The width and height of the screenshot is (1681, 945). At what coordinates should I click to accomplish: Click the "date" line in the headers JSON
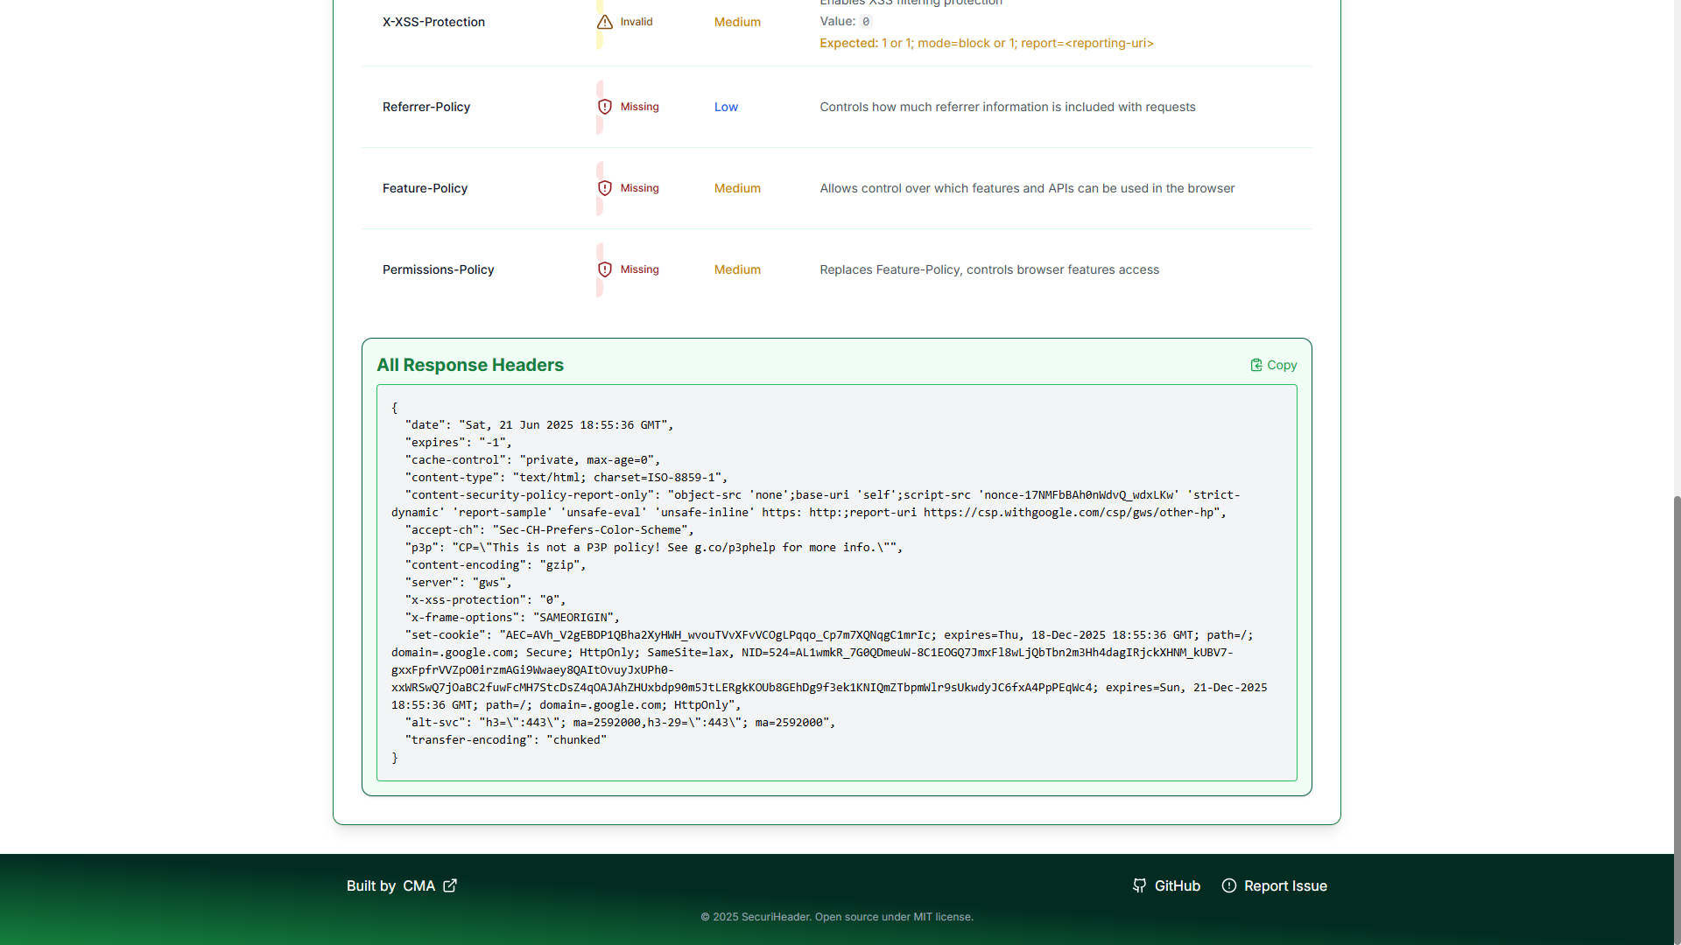click(539, 425)
